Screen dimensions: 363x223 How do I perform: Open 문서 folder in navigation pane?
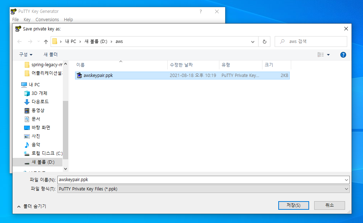(32, 119)
